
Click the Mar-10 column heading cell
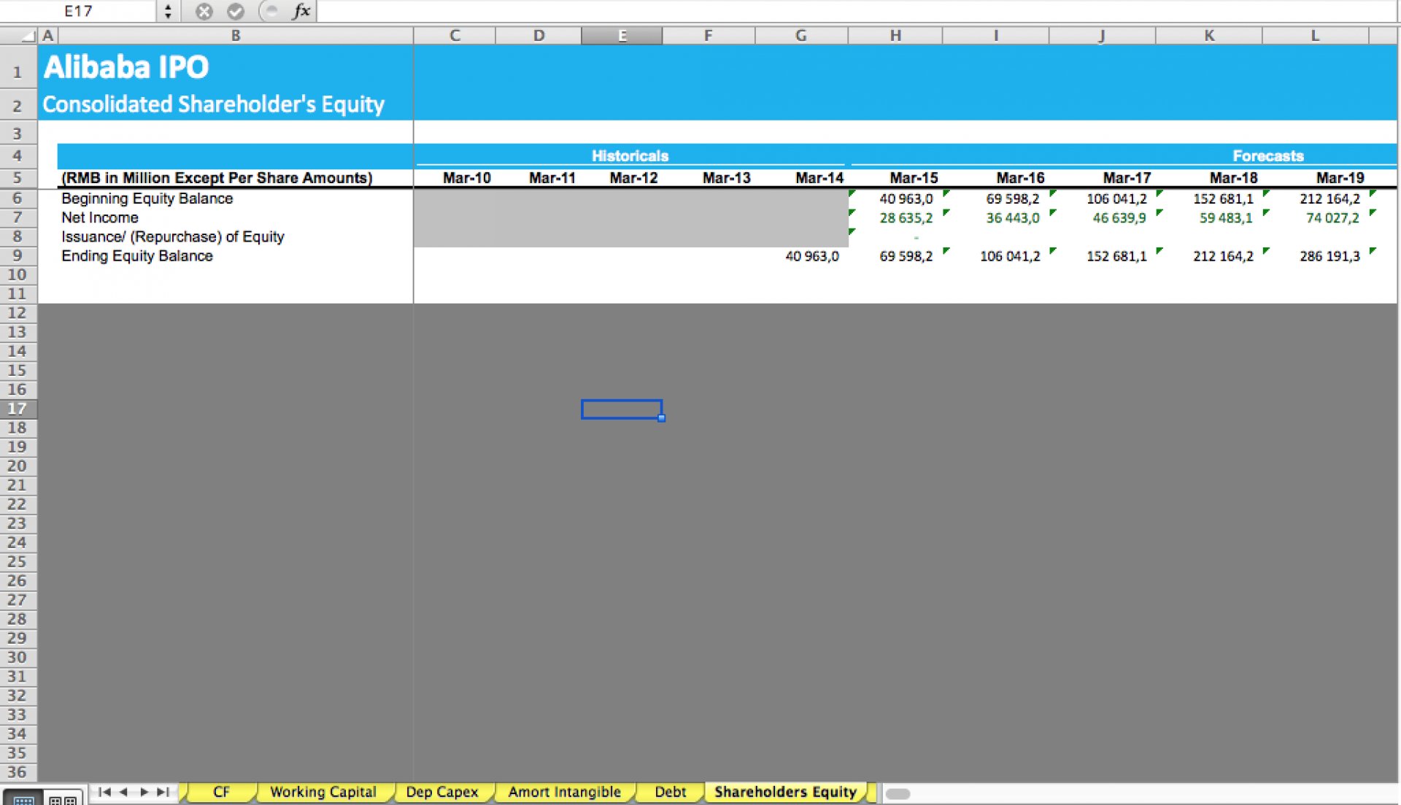[466, 178]
